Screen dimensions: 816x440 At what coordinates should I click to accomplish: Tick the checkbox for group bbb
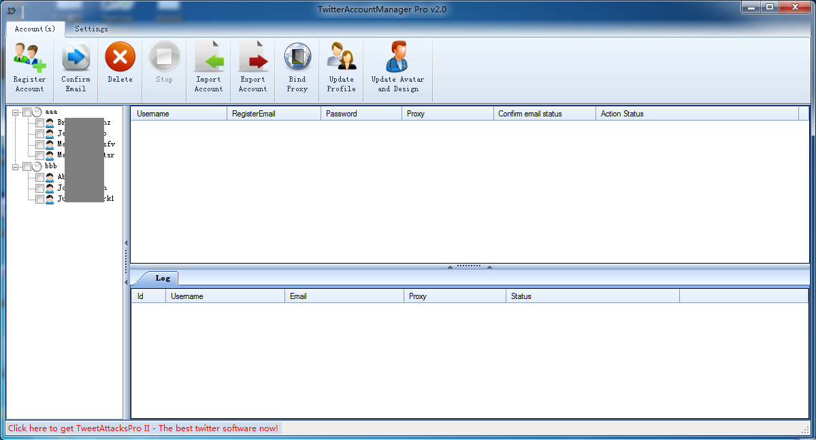27,167
